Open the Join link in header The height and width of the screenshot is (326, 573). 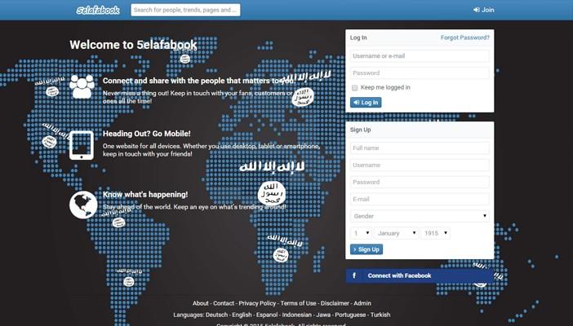point(483,10)
